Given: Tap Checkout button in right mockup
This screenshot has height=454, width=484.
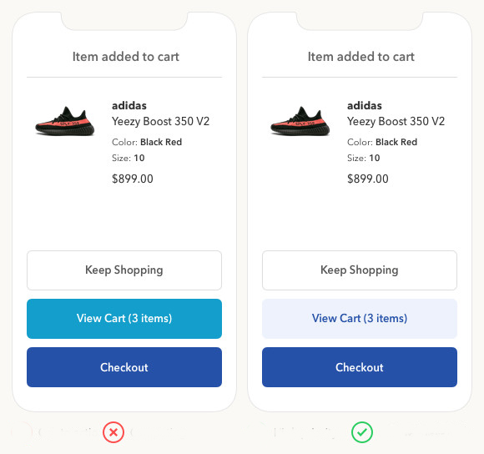Looking at the screenshot, I should (x=360, y=367).
